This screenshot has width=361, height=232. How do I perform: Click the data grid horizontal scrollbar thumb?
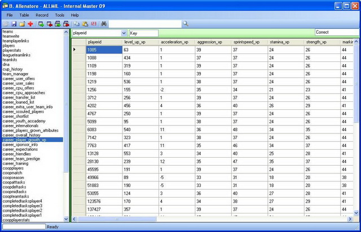pos(117,219)
